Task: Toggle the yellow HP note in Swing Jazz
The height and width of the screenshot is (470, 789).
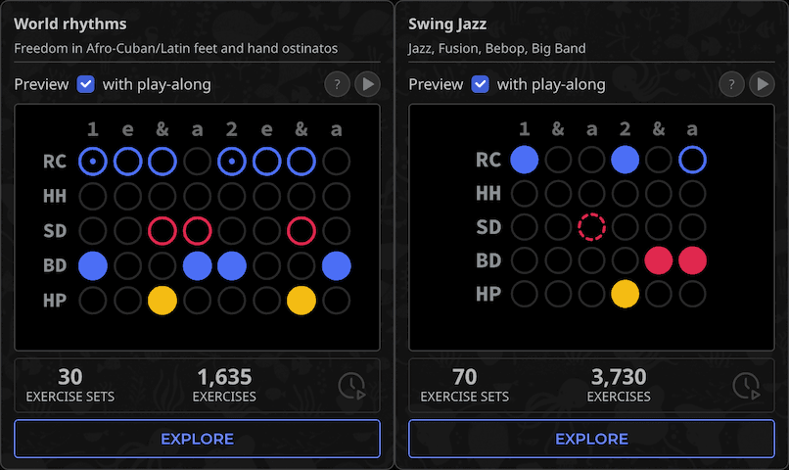Action: (x=625, y=293)
